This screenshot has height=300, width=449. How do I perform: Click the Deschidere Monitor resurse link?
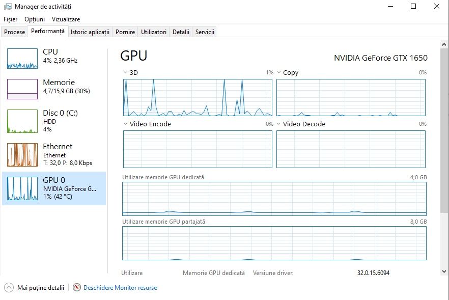coord(120,288)
